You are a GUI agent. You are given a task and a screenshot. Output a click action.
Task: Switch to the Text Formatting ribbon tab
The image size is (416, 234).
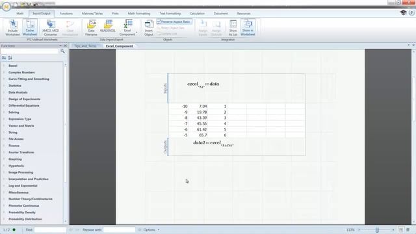tap(170, 14)
